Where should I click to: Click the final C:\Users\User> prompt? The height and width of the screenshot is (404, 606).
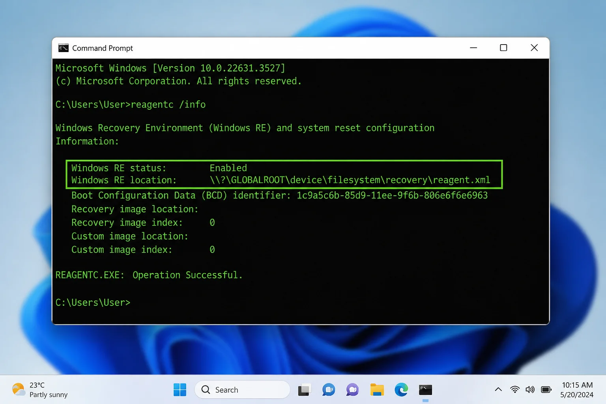pyautogui.click(x=93, y=303)
